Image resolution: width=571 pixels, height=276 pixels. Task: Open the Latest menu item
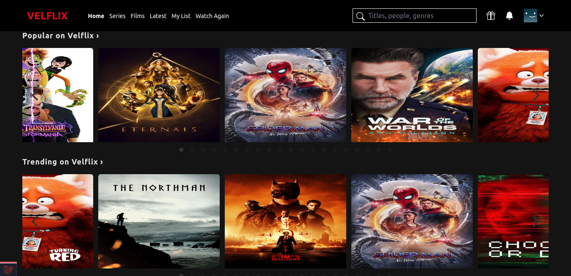158,16
